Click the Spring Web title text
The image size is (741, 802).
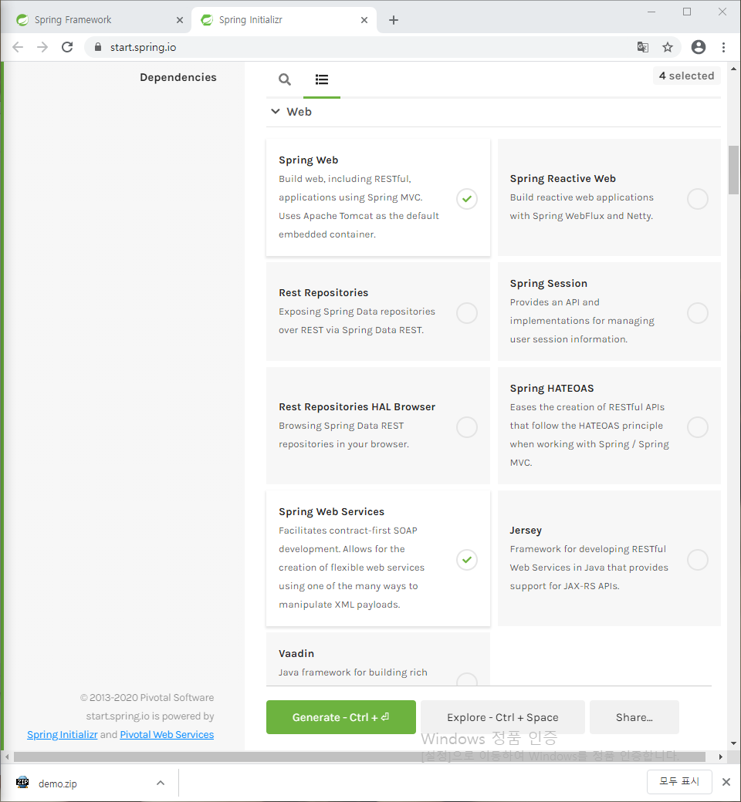[x=308, y=160]
